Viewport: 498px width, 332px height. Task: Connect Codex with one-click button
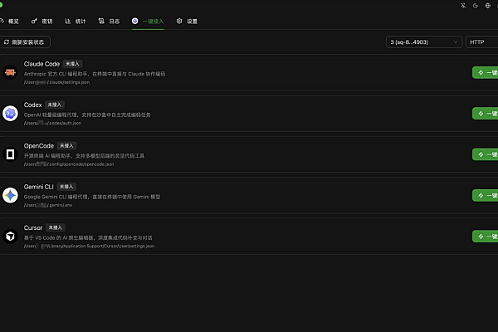485,114
